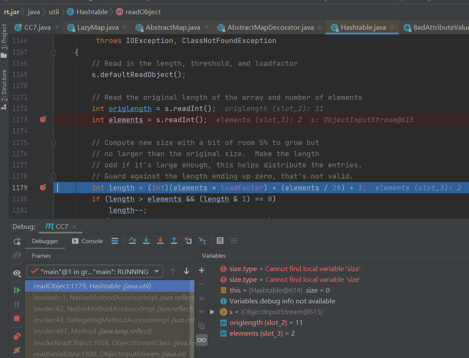Switch to the Console tab
Viewport: 469px width, 358px height.
coord(87,241)
